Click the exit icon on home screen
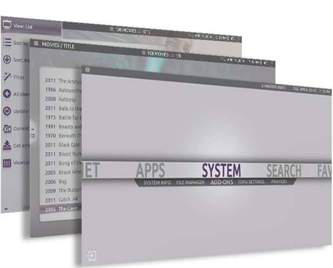Image resolution: width=333 pixels, height=268 pixels. point(92,255)
